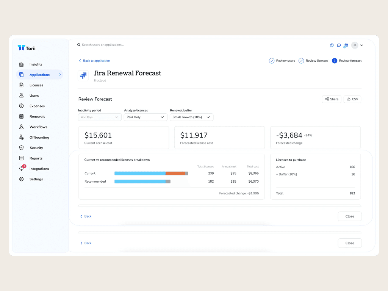Select Review forecast step 3
The image size is (388, 291).
pos(347,61)
